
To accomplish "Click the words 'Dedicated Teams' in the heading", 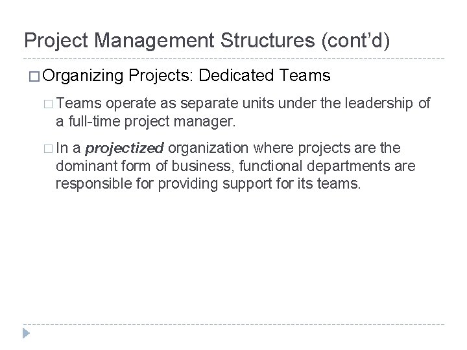I will (265, 75).
